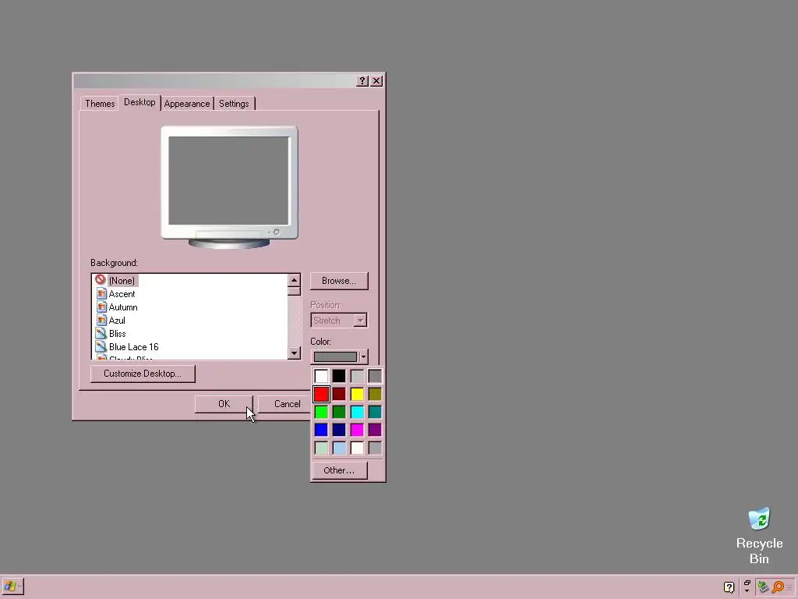
Task: Pick the yellow color swatch
Action: click(357, 394)
